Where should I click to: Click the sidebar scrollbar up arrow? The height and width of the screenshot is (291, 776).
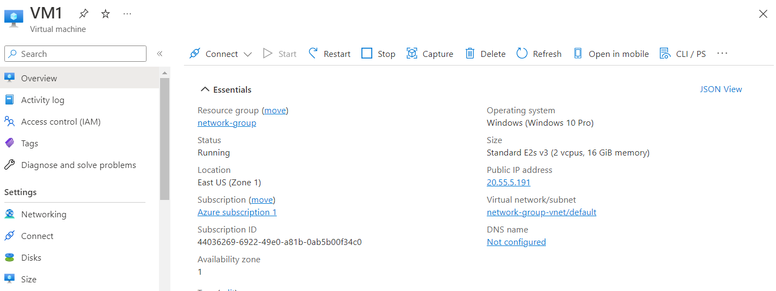[164, 72]
